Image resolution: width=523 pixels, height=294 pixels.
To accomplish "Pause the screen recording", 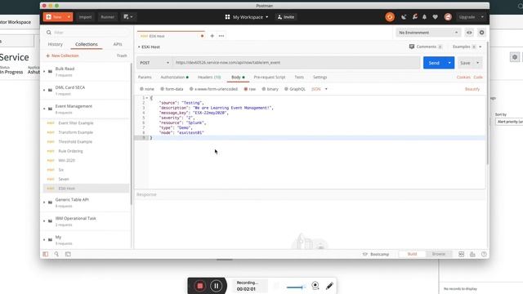I will pyautogui.click(x=216, y=286).
